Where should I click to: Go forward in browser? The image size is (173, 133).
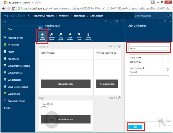[8, 8]
